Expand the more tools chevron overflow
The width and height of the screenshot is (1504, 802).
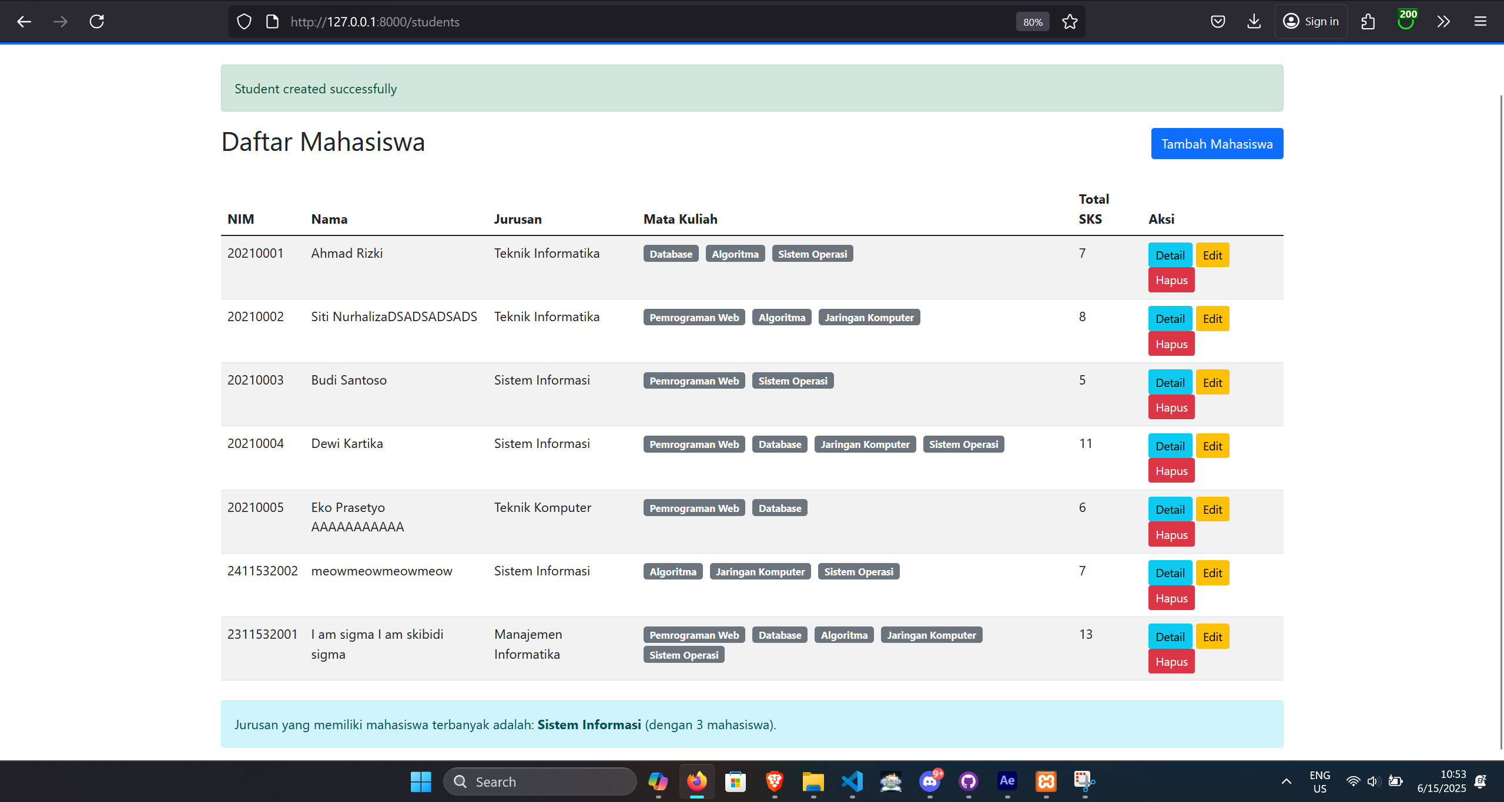1443,22
